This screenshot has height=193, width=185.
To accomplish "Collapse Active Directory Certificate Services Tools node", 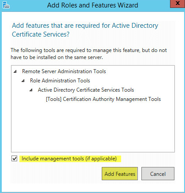I will click(31, 90).
